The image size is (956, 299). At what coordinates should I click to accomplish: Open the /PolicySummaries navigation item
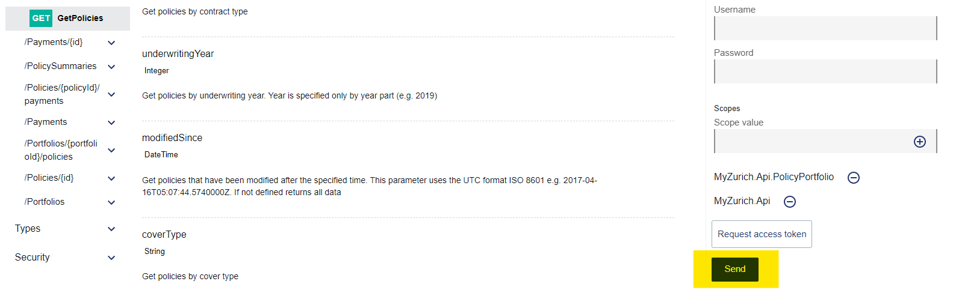tap(60, 66)
